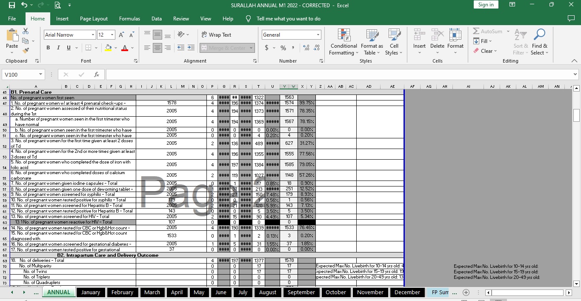Image resolution: width=581 pixels, height=301 pixels.
Task: Click the Increase Decimal icon
Action: [306, 48]
